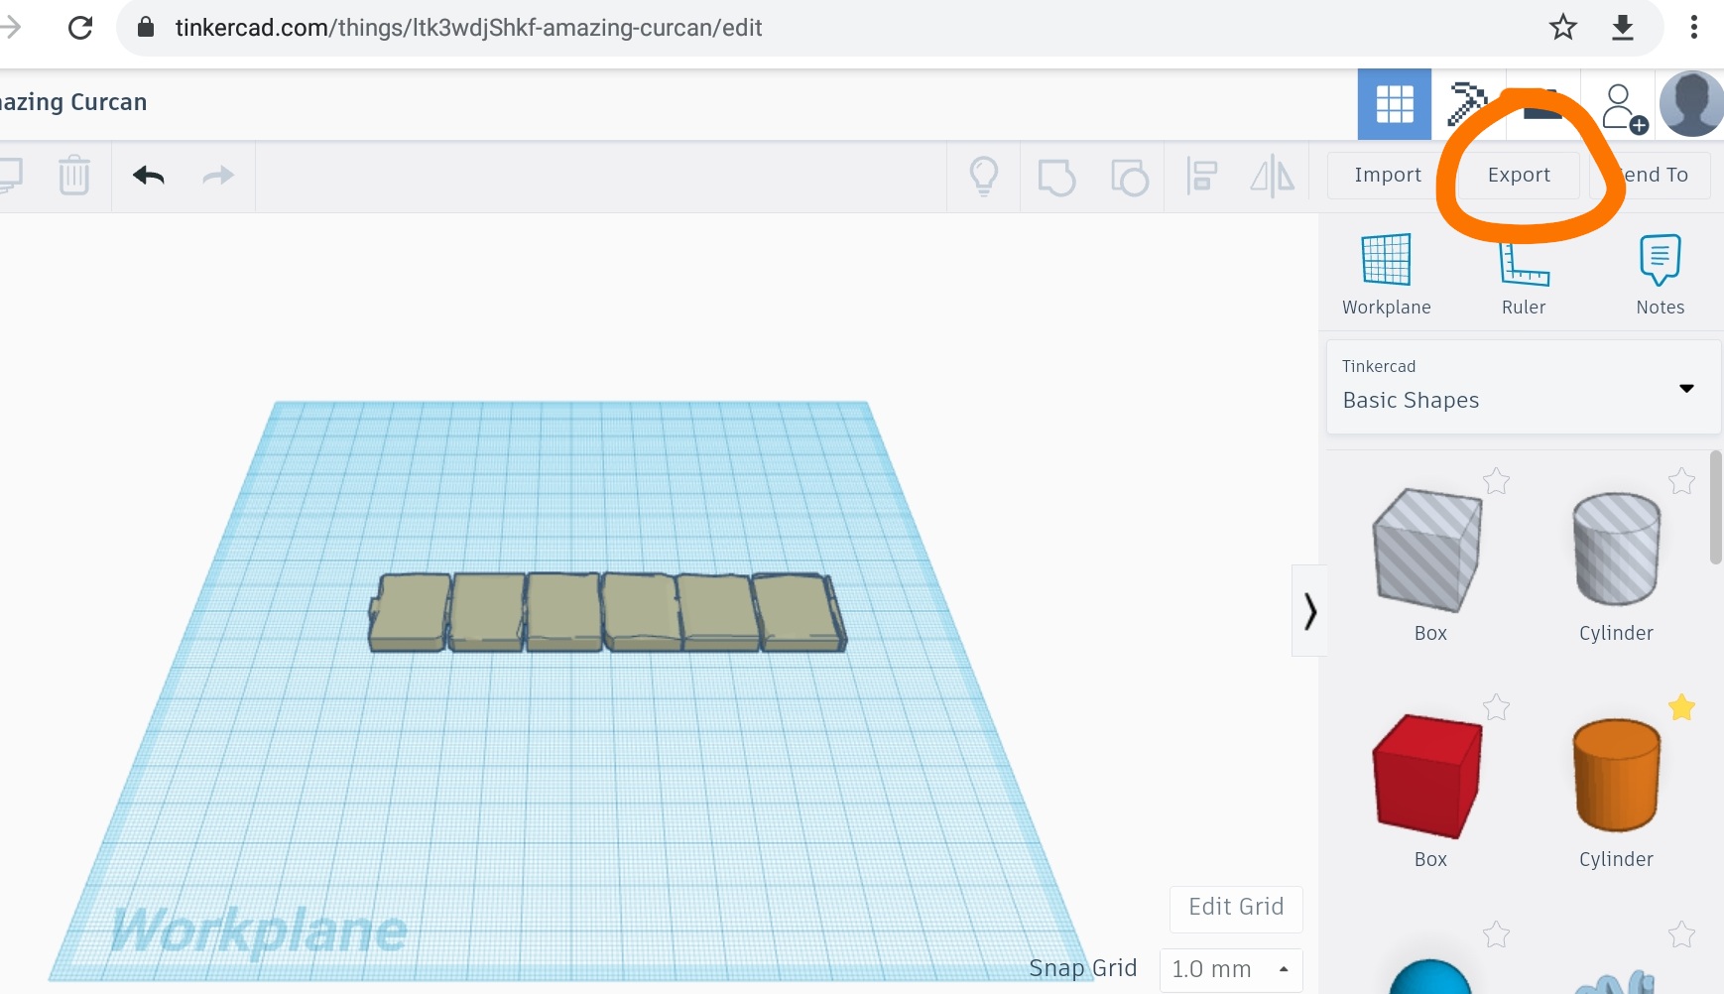Toggle show all with lightbulb icon
The height and width of the screenshot is (994, 1724).
click(983, 177)
